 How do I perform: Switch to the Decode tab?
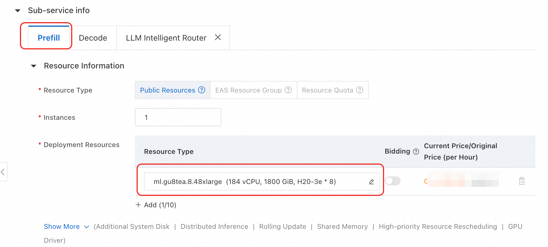tap(93, 38)
